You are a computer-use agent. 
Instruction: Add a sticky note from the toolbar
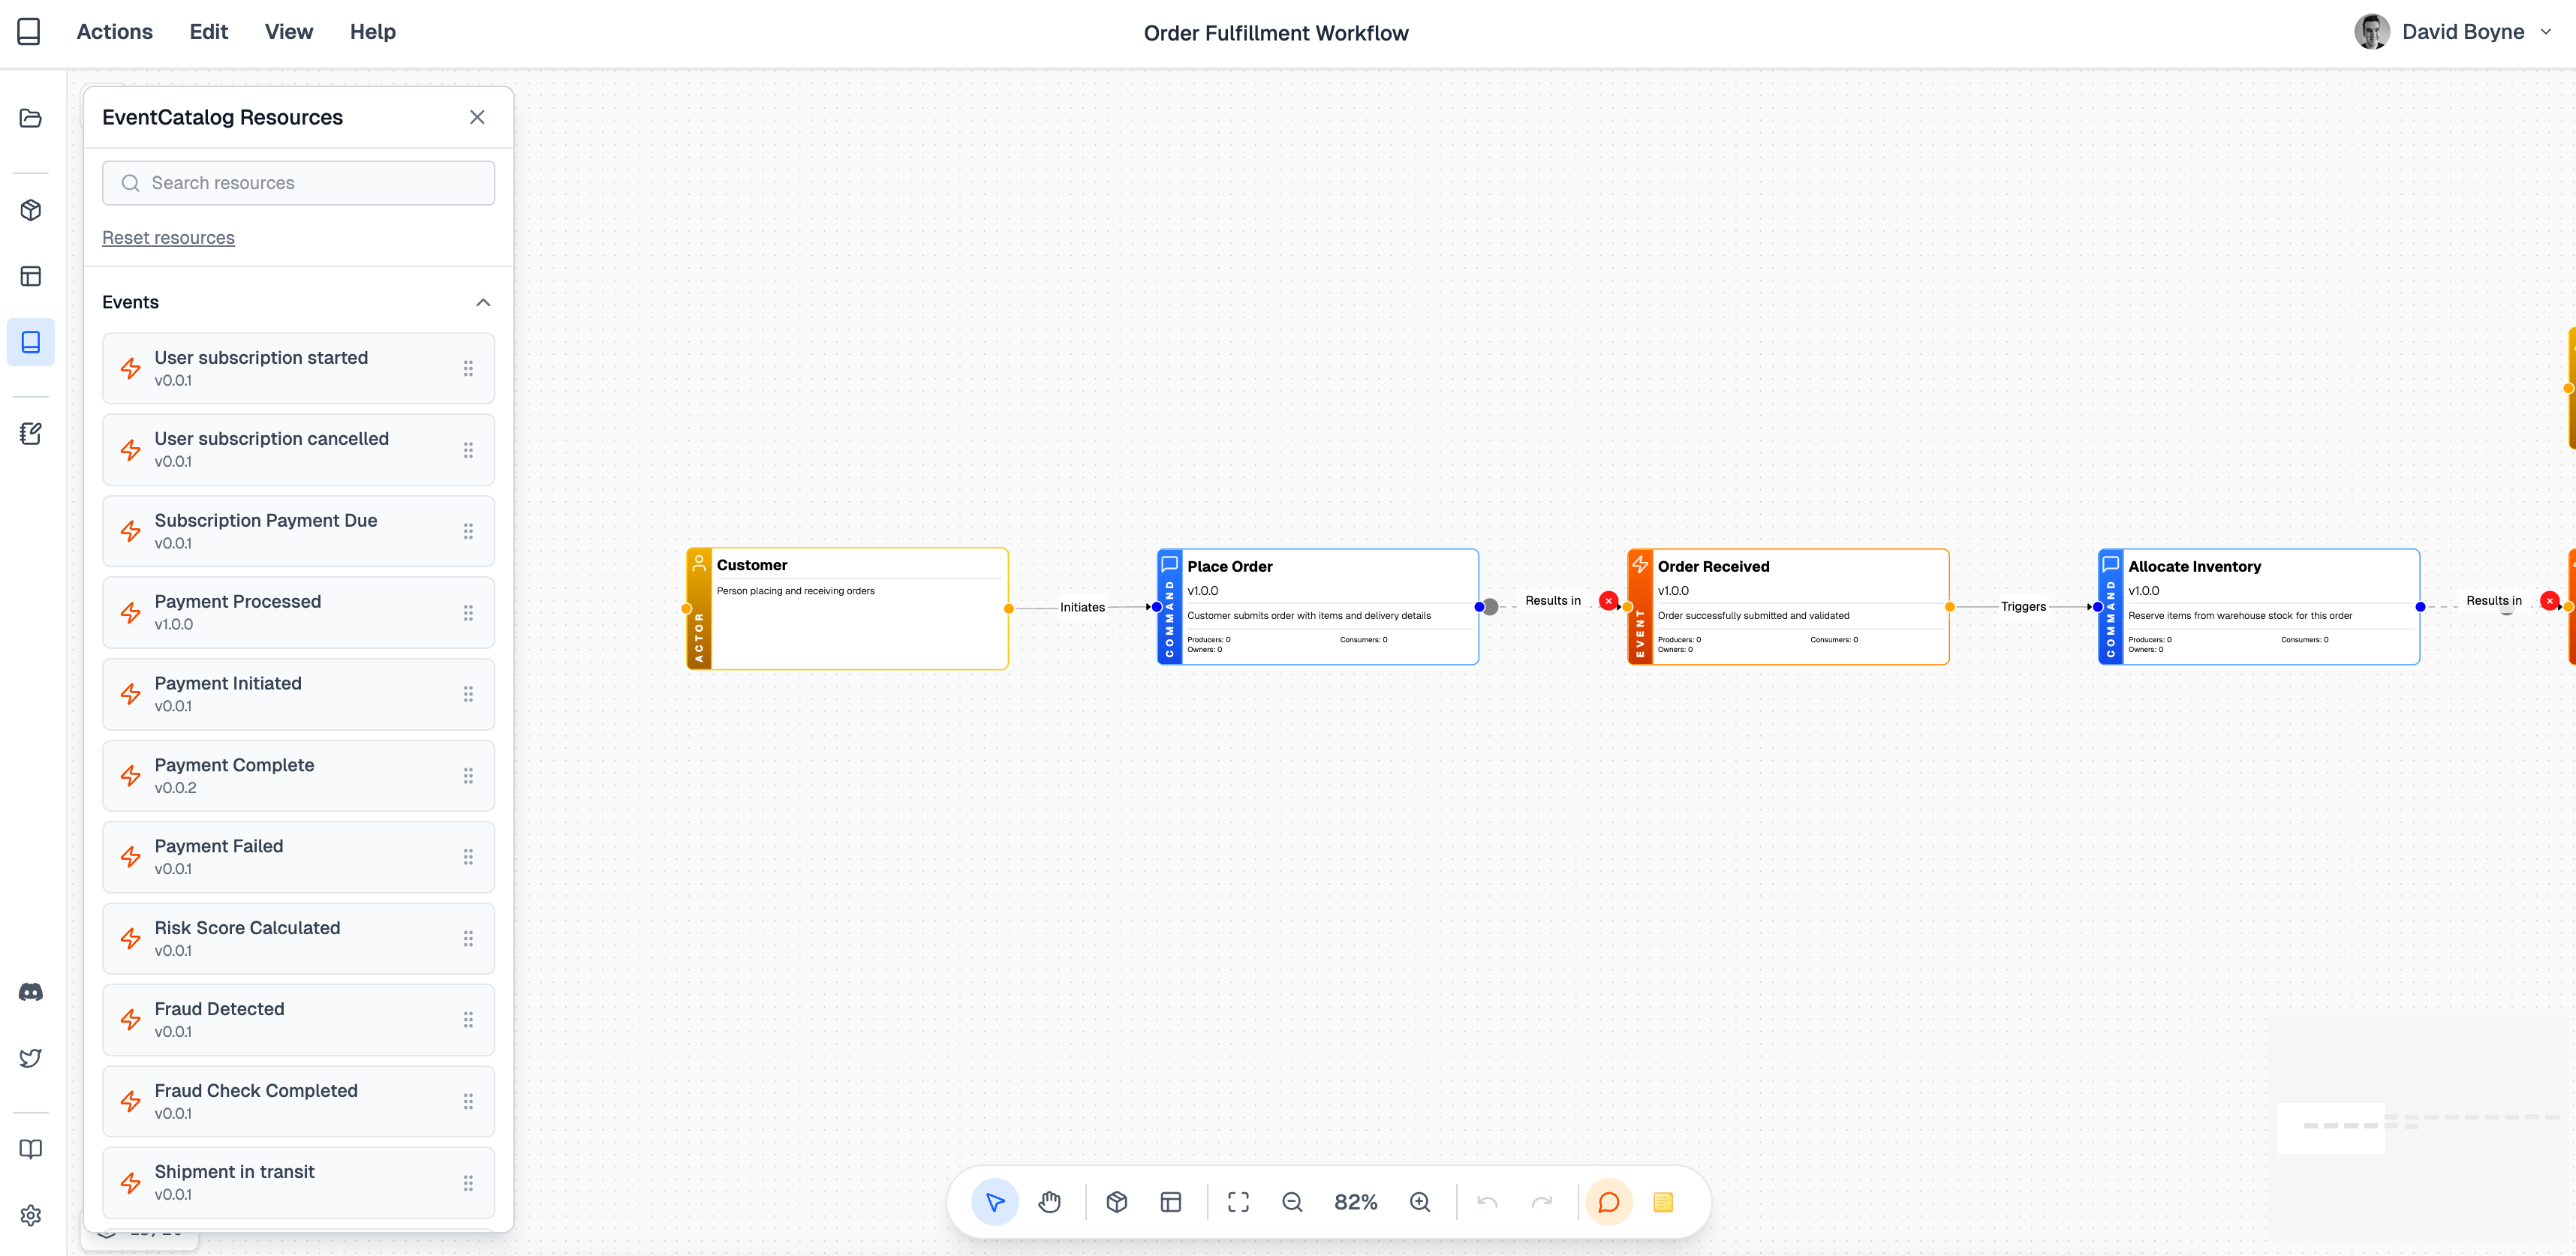pyautogui.click(x=1663, y=1202)
